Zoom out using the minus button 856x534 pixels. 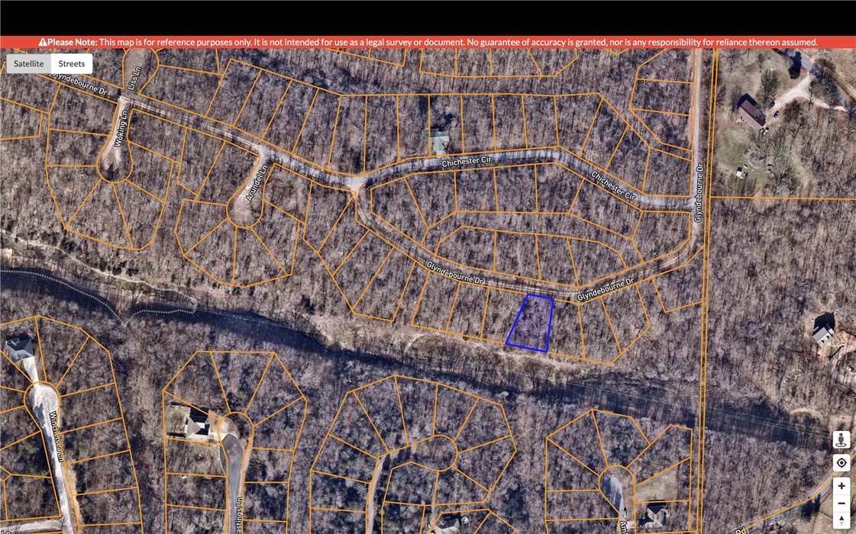pyautogui.click(x=841, y=503)
